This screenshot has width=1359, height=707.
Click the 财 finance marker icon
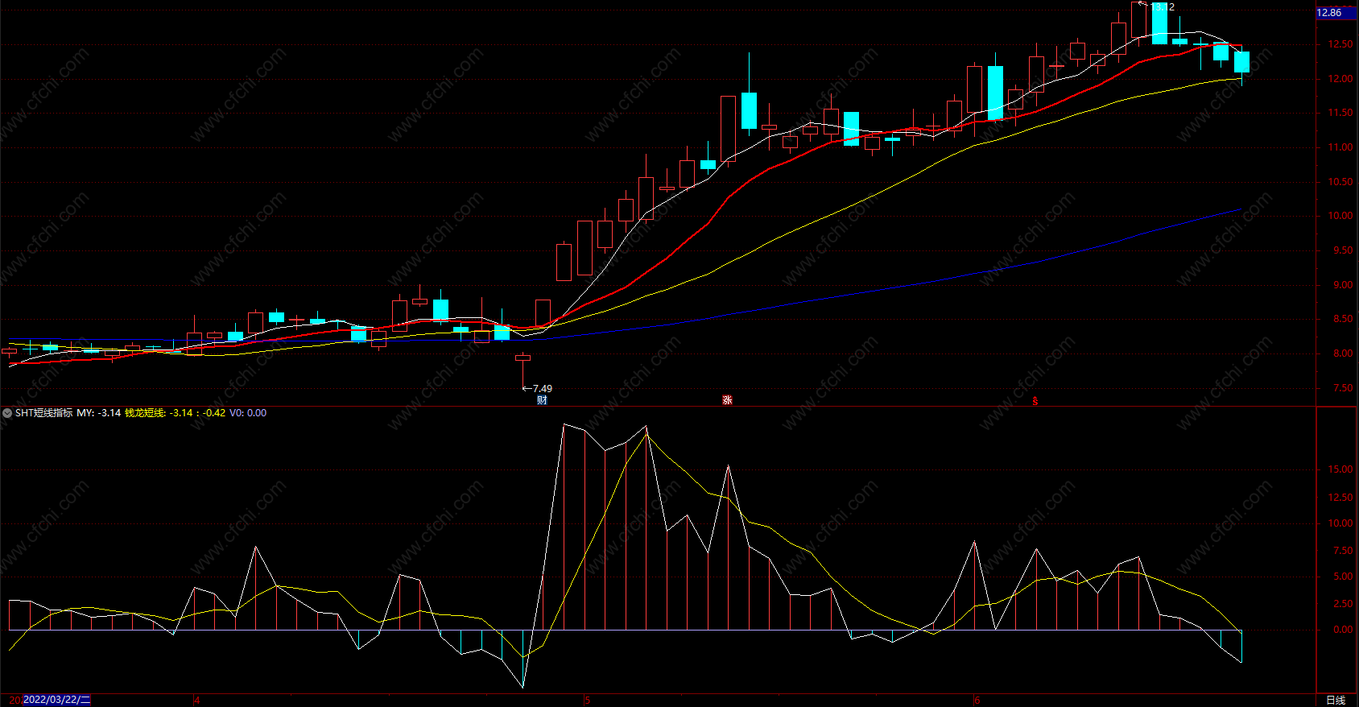coord(542,400)
